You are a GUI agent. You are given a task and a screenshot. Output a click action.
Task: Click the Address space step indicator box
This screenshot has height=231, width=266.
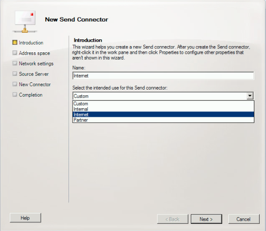point(15,53)
